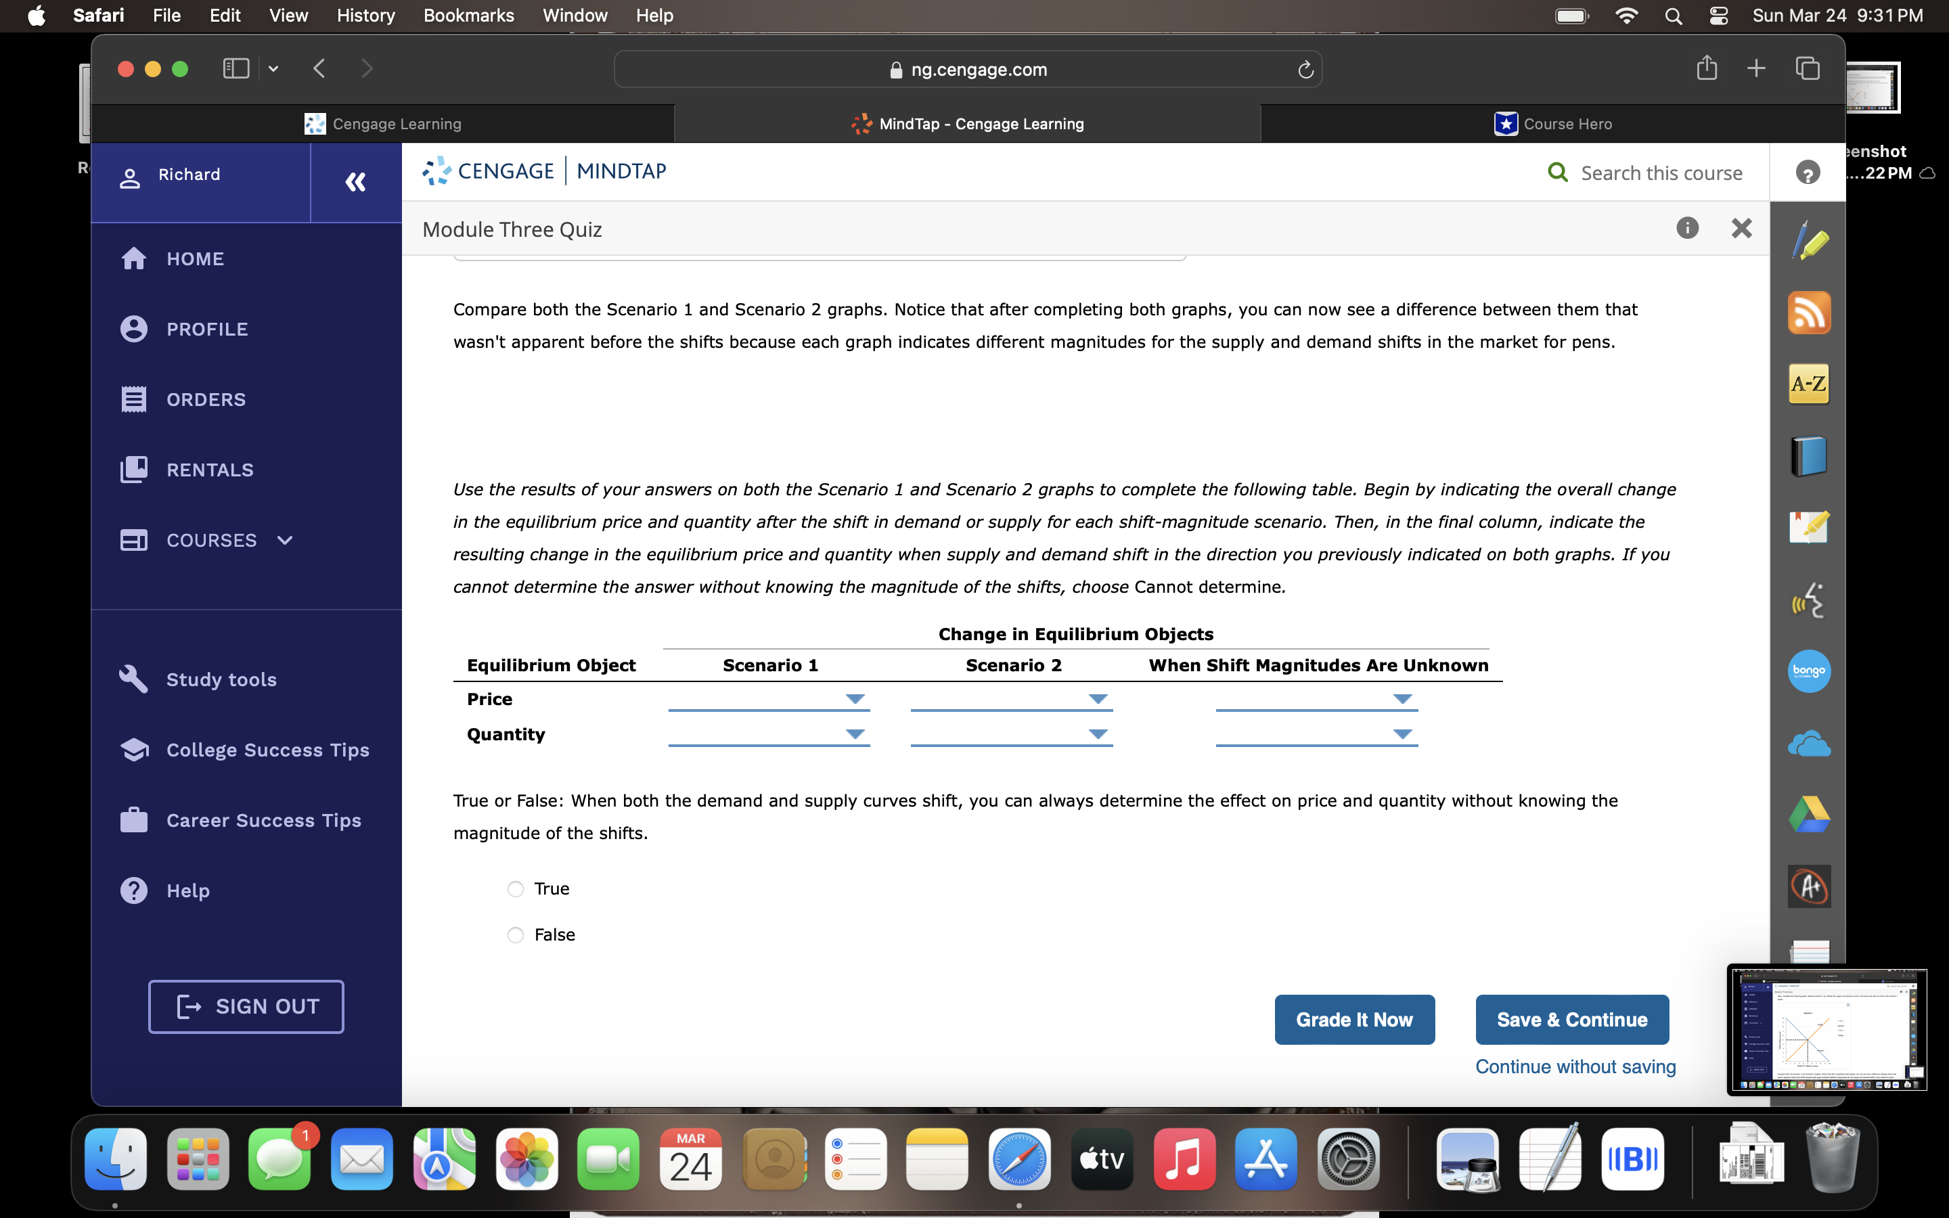Select the True radio button
The height and width of the screenshot is (1218, 1949).
[x=516, y=888]
